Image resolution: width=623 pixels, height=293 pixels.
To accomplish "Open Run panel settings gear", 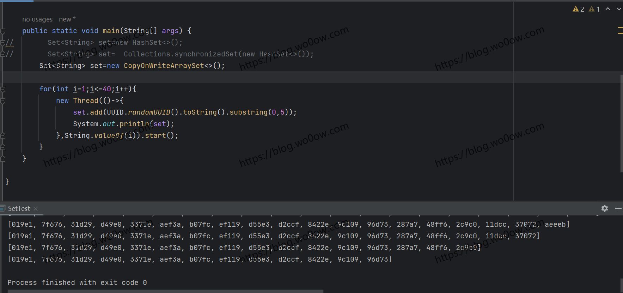I will point(605,208).
